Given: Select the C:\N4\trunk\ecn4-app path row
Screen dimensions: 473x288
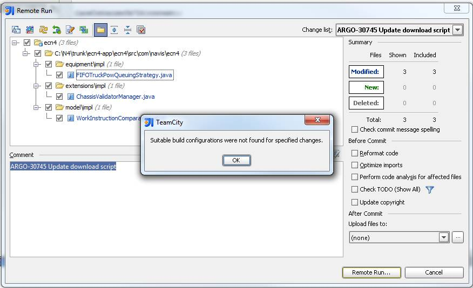Looking at the screenshot, I should coord(117,53).
